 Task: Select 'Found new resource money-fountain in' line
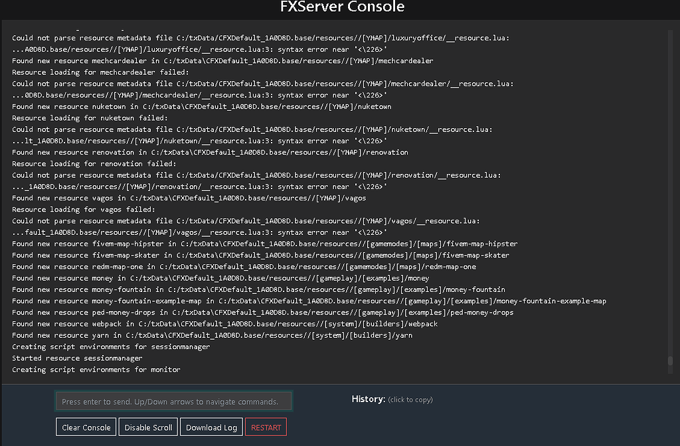click(258, 289)
